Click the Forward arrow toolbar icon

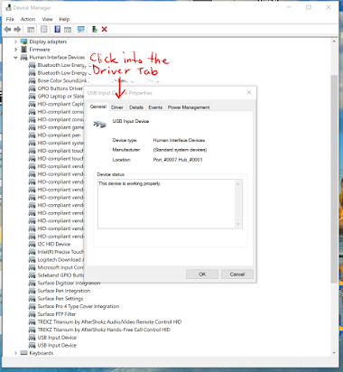17,29
